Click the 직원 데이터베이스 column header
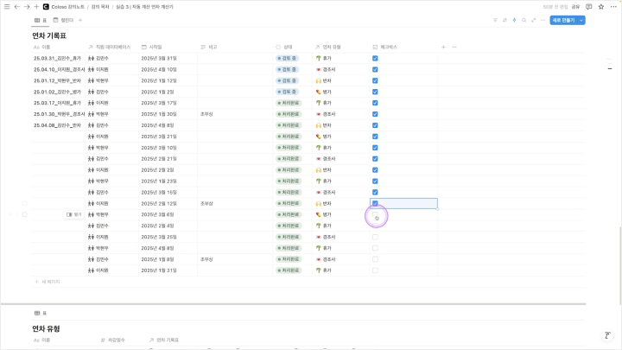 pos(111,48)
